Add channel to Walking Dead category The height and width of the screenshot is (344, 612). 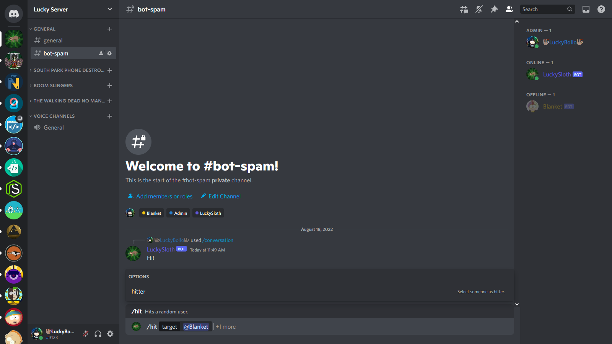(110, 101)
